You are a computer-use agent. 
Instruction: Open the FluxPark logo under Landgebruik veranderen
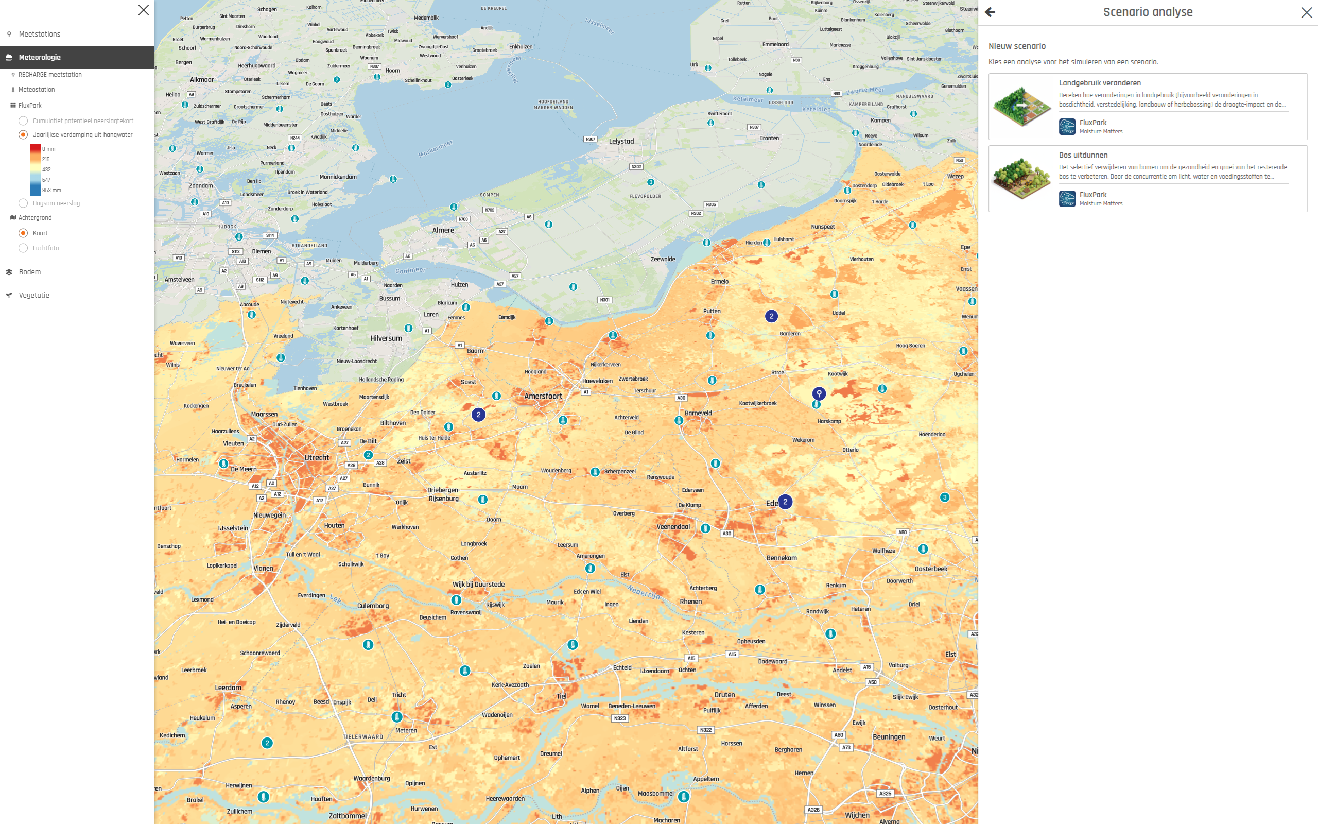pyautogui.click(x=1067, y=127)
